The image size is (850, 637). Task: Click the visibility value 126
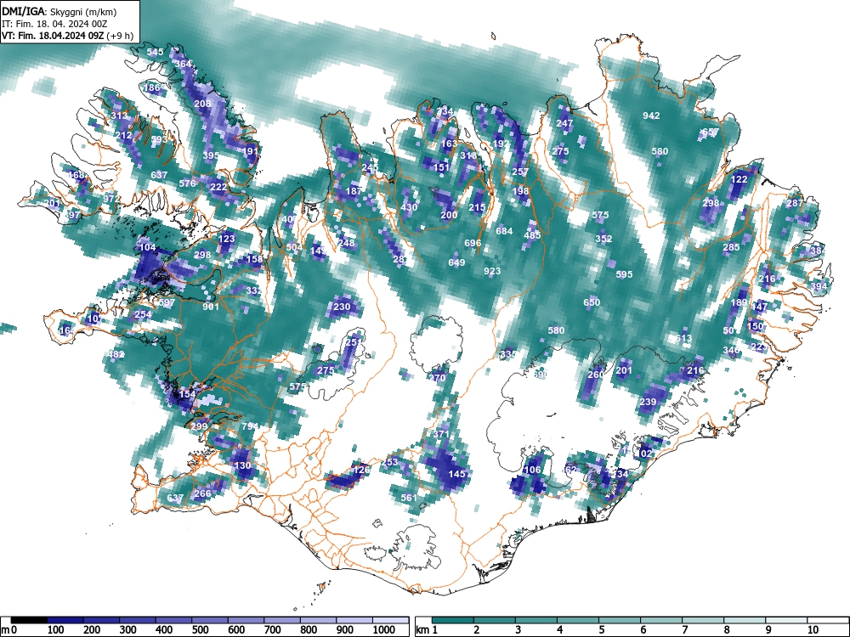click(x=361, y=471)
